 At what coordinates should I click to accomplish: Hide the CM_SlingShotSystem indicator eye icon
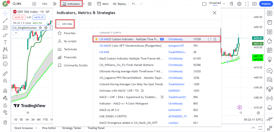pyautogui.click(x=40, y=28)
